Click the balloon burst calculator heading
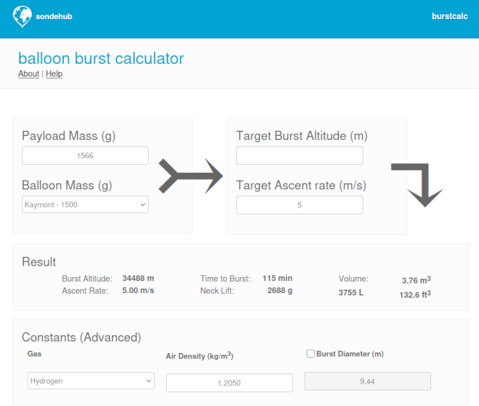 point(101,58)
